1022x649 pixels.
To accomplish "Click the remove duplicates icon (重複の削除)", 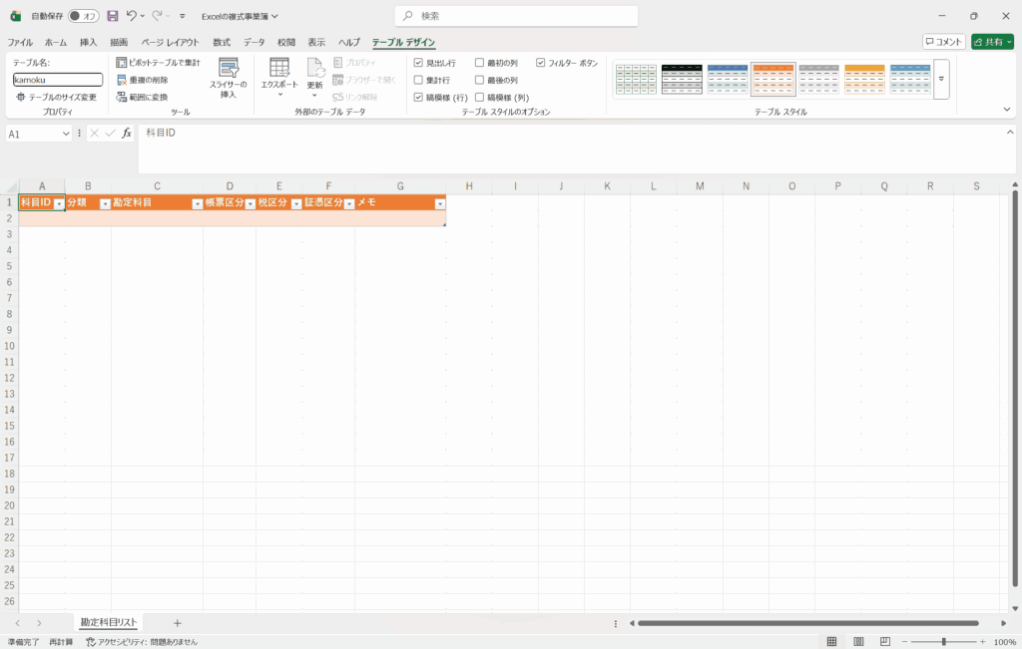I will (122, 80).
